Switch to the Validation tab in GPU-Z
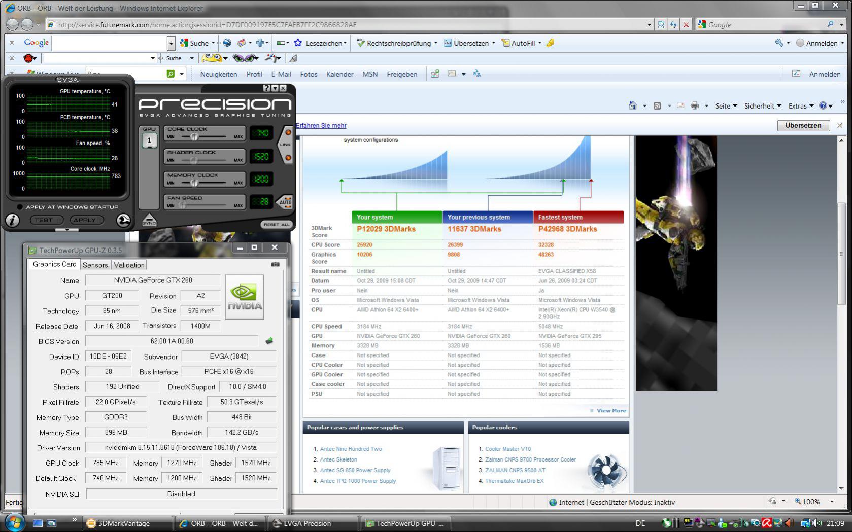Image resolution: width=852 pixels, height=532 pixels. [129, 265]
